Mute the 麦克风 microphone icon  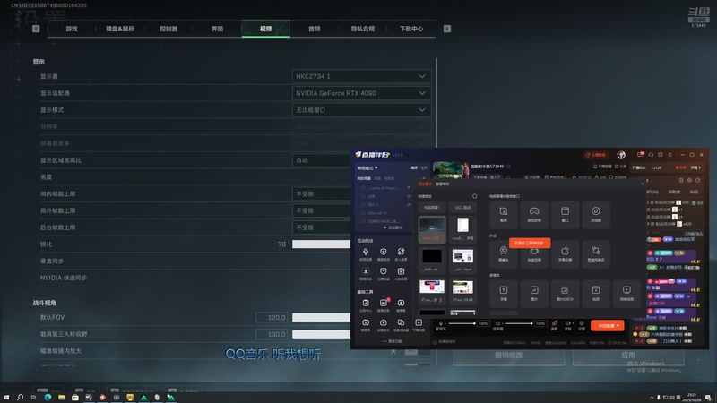[441, 323]
